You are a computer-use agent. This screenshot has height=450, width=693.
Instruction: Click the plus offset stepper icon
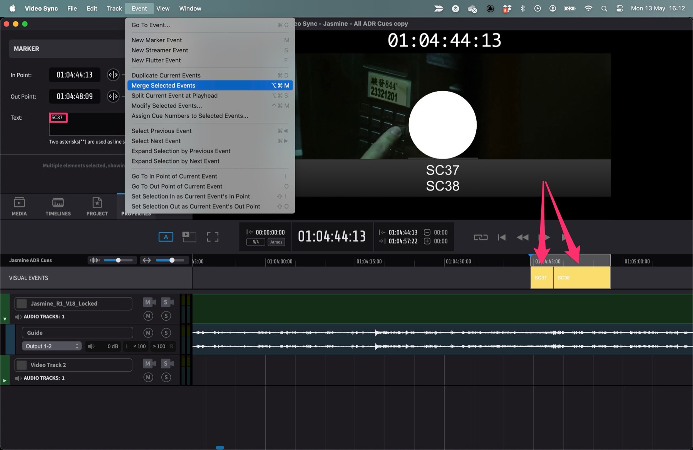click(427, 241)
